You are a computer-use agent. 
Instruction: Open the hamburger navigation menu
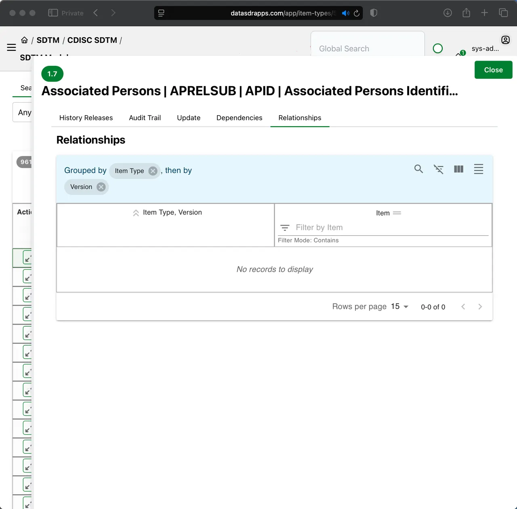pyautogui.click(x=11, y=48)
